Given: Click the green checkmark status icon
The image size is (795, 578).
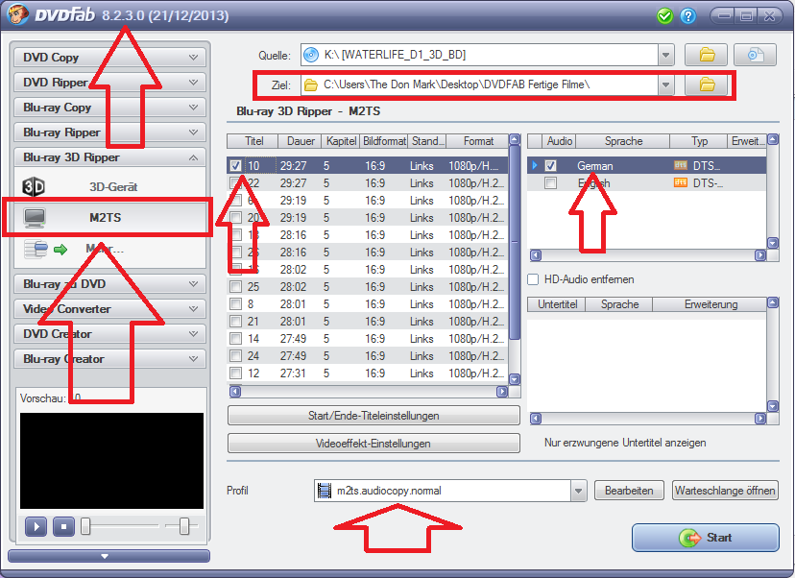Looking at the screenshot, I should (x=664, y=16).
